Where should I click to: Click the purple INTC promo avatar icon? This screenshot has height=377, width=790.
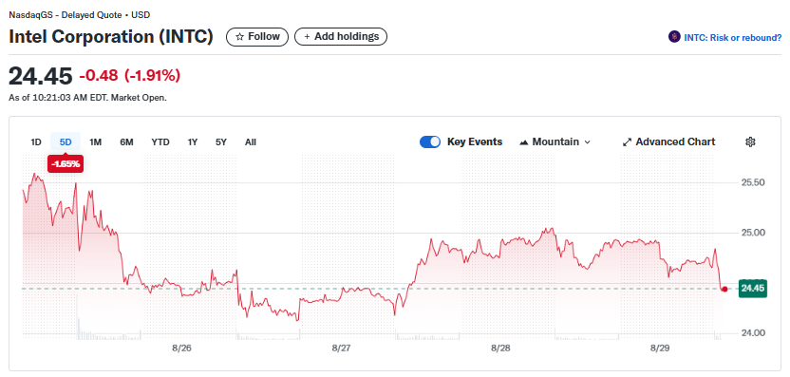674,37
